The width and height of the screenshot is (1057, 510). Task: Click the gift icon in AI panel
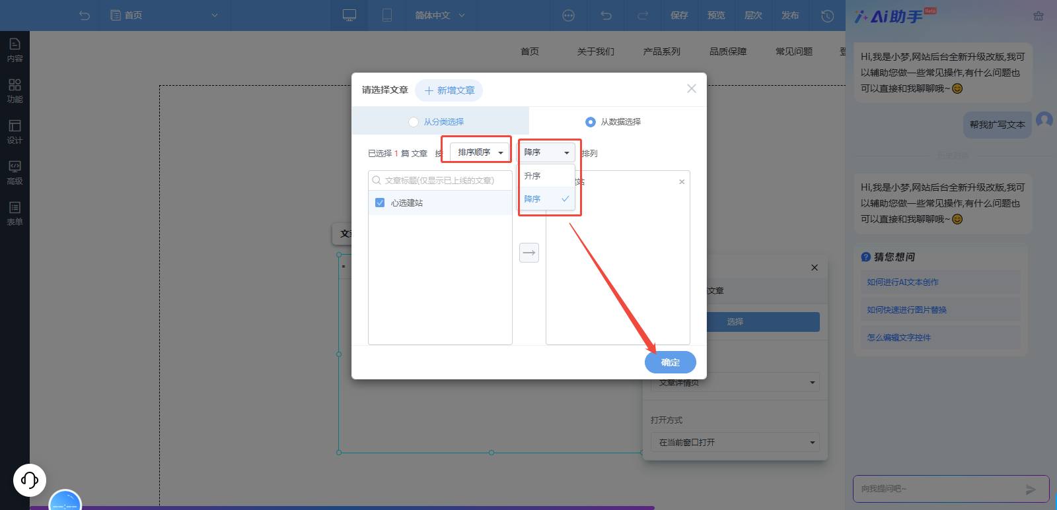1039,16
